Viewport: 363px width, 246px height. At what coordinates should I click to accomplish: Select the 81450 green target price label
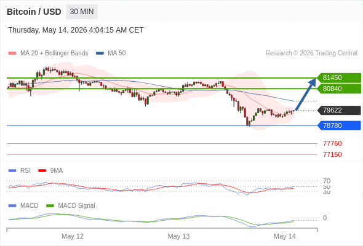(x=339, y=77)
